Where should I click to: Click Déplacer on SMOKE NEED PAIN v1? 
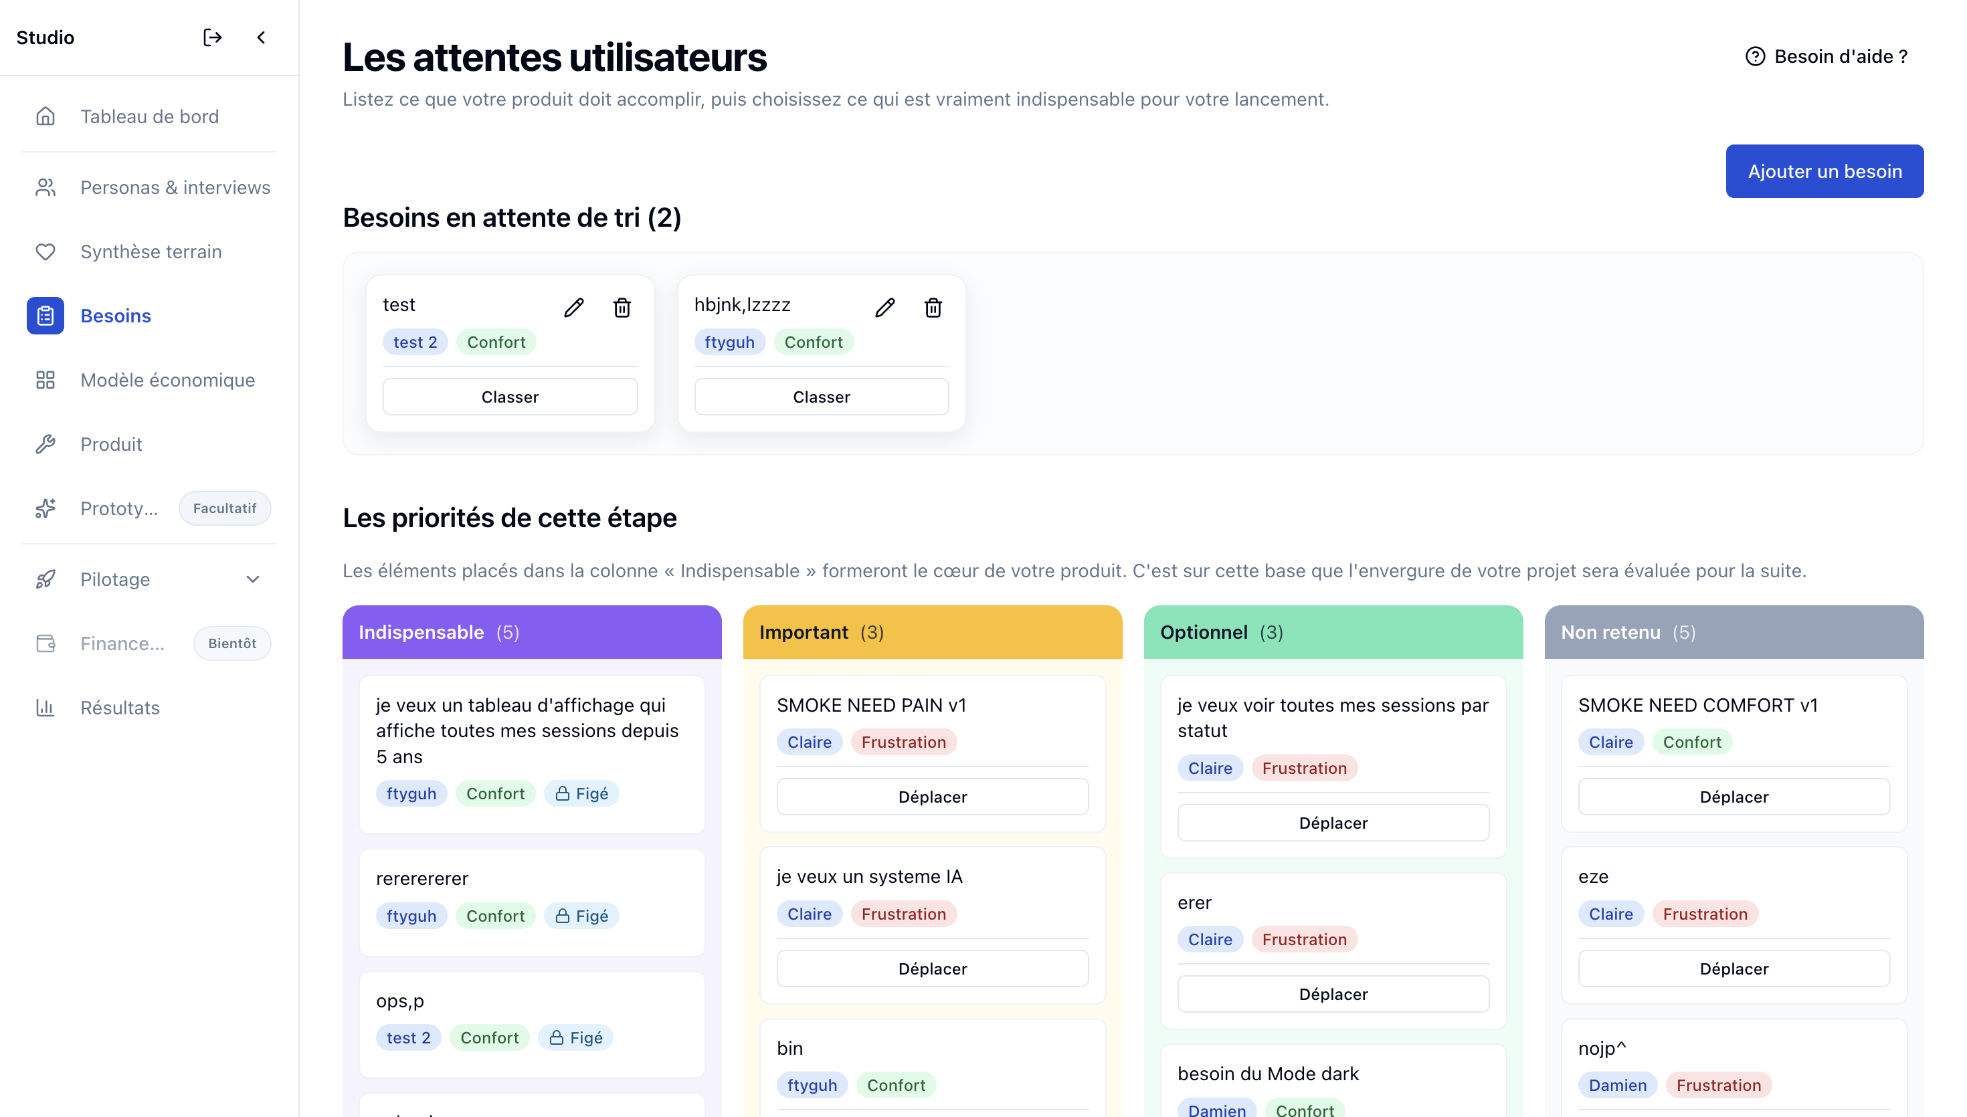click(932, 797)
